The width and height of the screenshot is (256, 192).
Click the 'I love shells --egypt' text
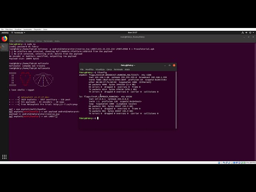22,90
